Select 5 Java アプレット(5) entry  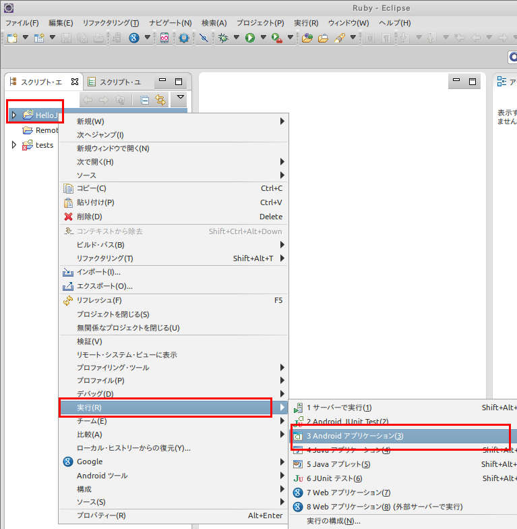403,464
